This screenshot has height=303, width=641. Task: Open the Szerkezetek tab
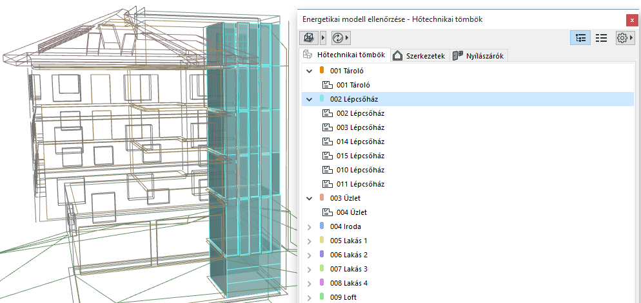click(x=419, y=56)
